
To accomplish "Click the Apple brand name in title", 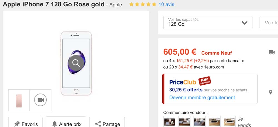I will click(116, 5).
